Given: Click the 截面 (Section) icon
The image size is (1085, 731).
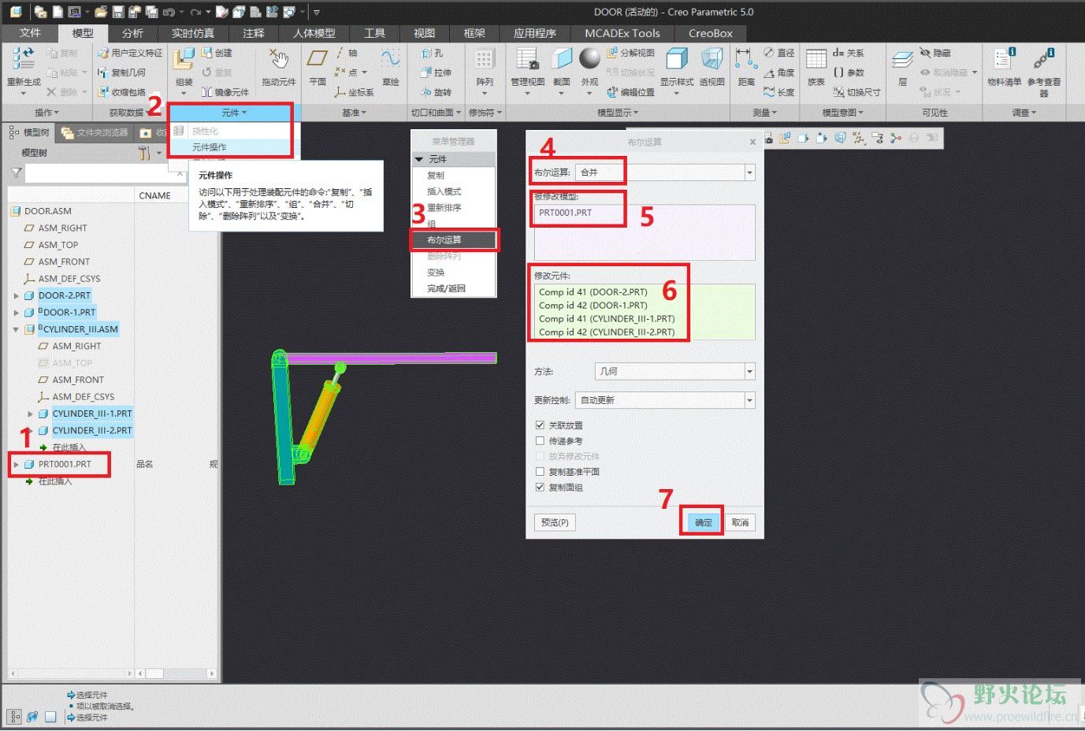Looking at the screenshot, I should pos(561,60).
